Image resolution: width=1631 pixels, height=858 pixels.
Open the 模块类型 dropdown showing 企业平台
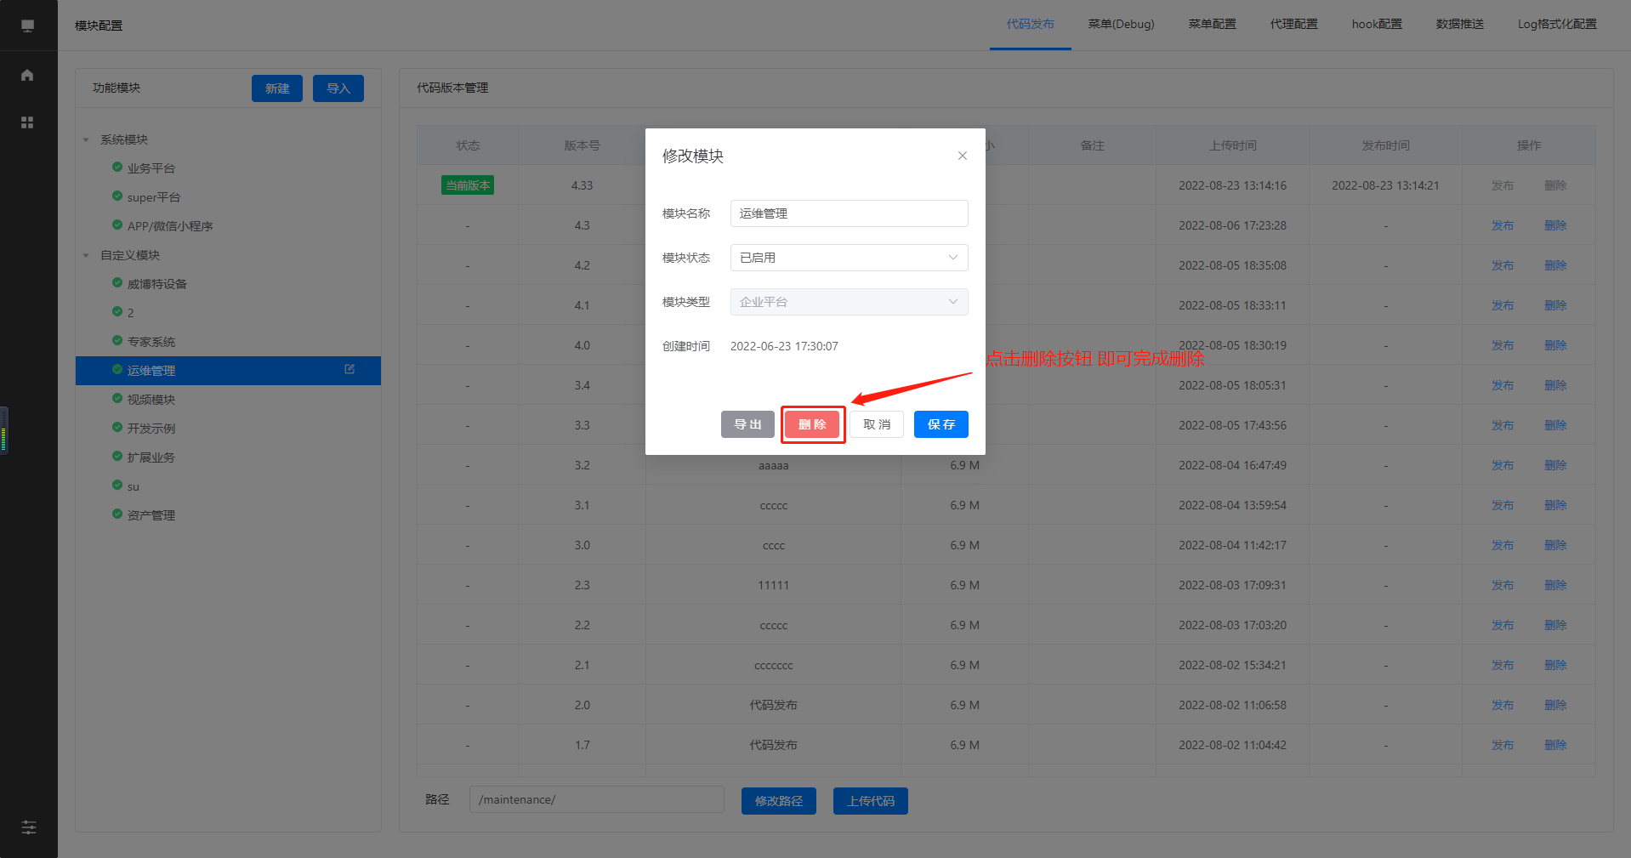coord(849,302)
